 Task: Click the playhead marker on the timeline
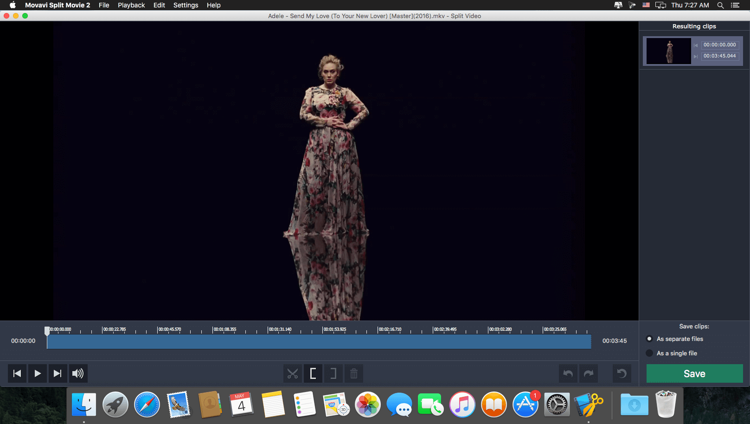[47, 331]
